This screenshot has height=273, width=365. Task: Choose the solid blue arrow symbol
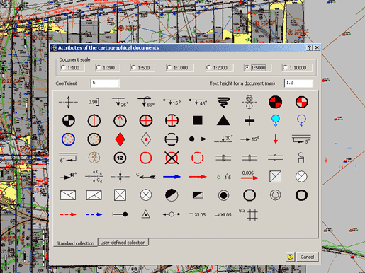click(x=172, y=177)
